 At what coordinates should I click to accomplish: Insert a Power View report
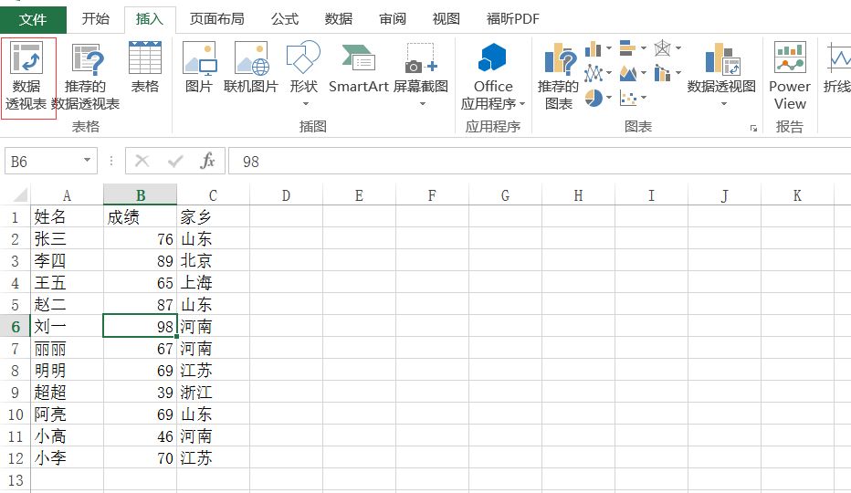coord(790,76)
